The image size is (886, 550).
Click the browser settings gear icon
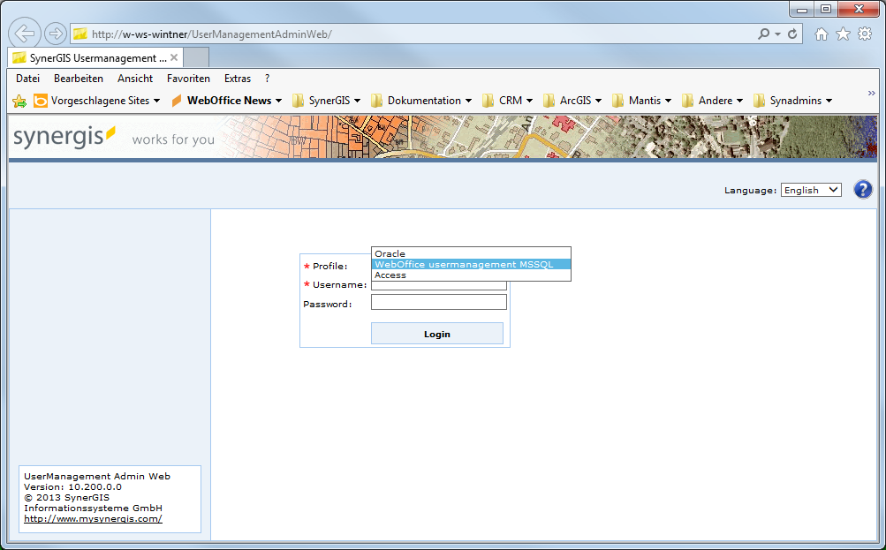[x=863, y=33]
